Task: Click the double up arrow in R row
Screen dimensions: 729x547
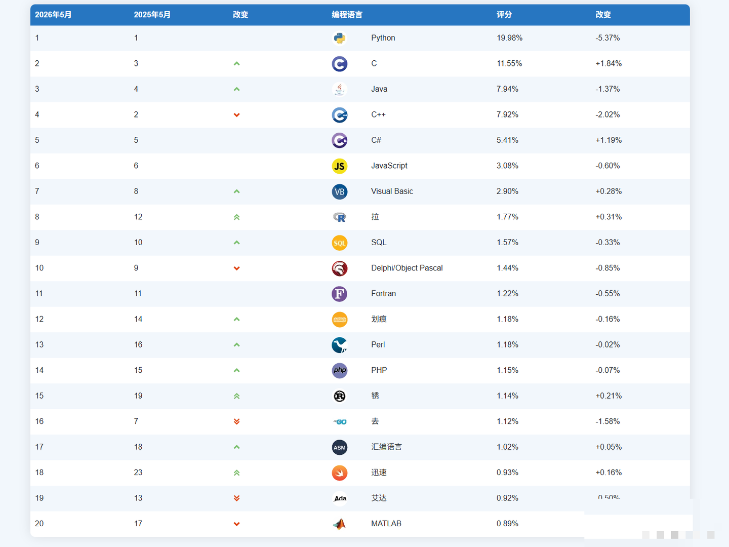Action: pyautogui.click(x=236, y=217)
